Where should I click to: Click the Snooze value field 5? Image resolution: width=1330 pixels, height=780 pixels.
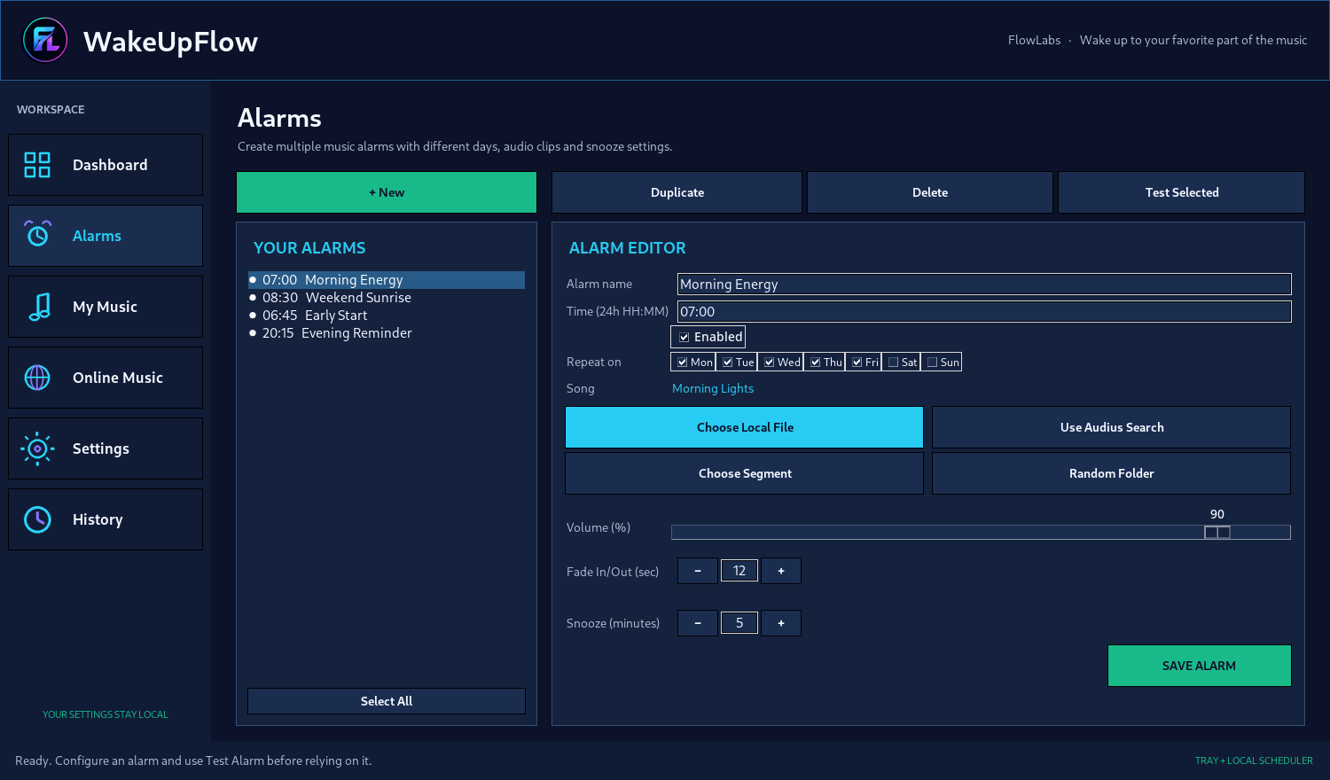[739, 623]
